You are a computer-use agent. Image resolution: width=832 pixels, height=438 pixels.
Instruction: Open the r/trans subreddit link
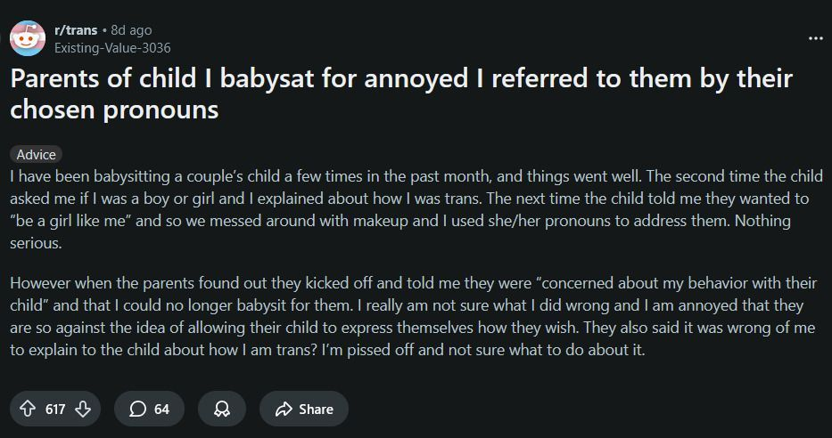76,30
